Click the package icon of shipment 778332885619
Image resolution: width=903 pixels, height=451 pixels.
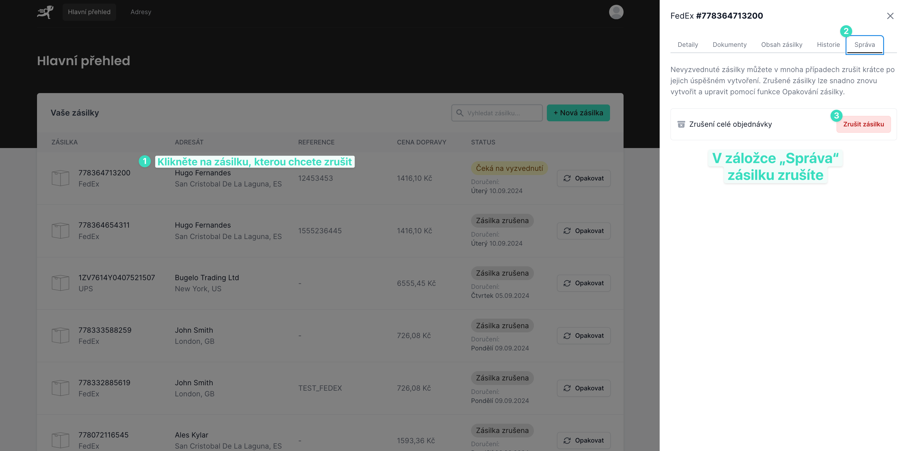click(60, 388)
